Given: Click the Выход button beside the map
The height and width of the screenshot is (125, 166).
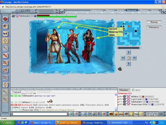Looking at the screenshot, I should coord(154,22).
